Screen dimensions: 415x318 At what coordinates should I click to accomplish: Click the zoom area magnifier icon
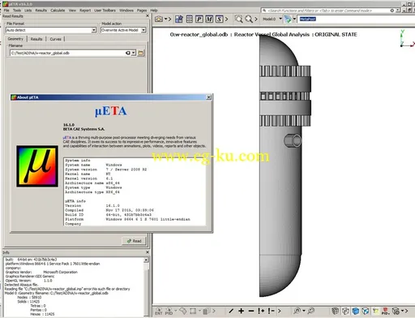(238, 19)
